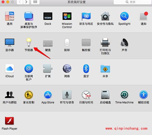Image resolution: width=152 pixels, height=135 pixels.
Task: Open 辅助功能 accessibility icon
Action: coord(143,95)
